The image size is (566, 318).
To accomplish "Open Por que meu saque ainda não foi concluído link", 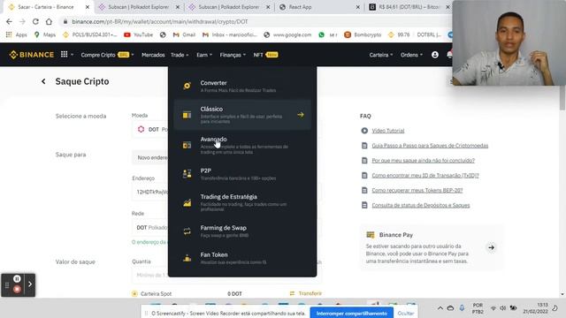I will tap(423, 161).
